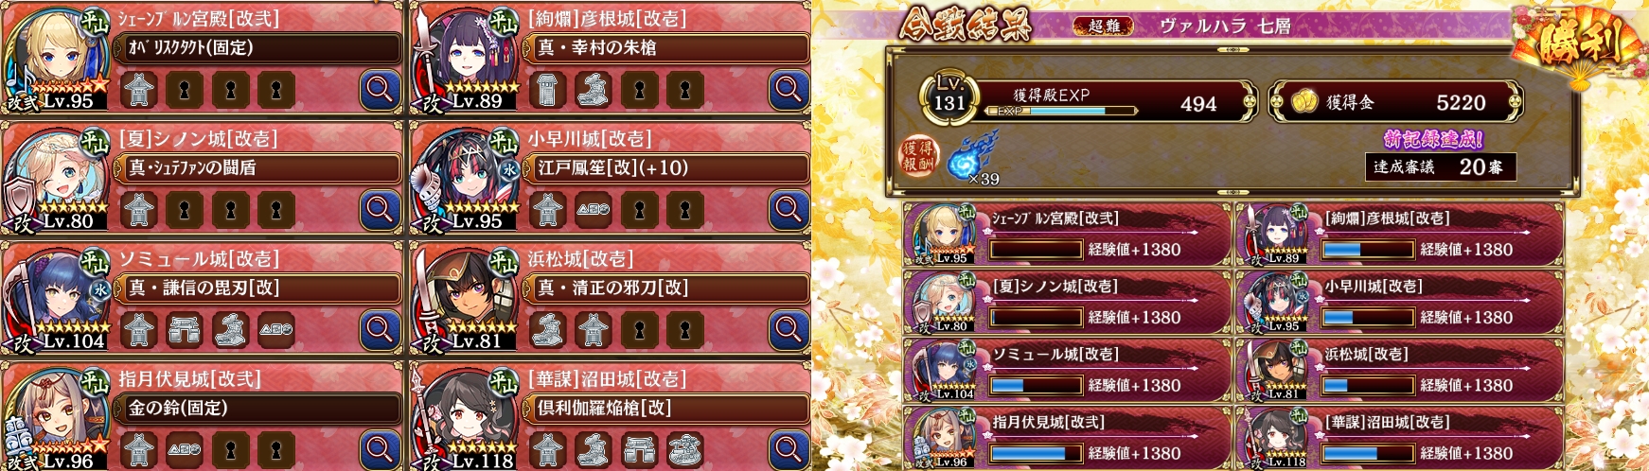Select the 獲得報酬 reward stamp icon
Image resolution: width=1649 pixels, height=471 pixels.
point(916,156)
